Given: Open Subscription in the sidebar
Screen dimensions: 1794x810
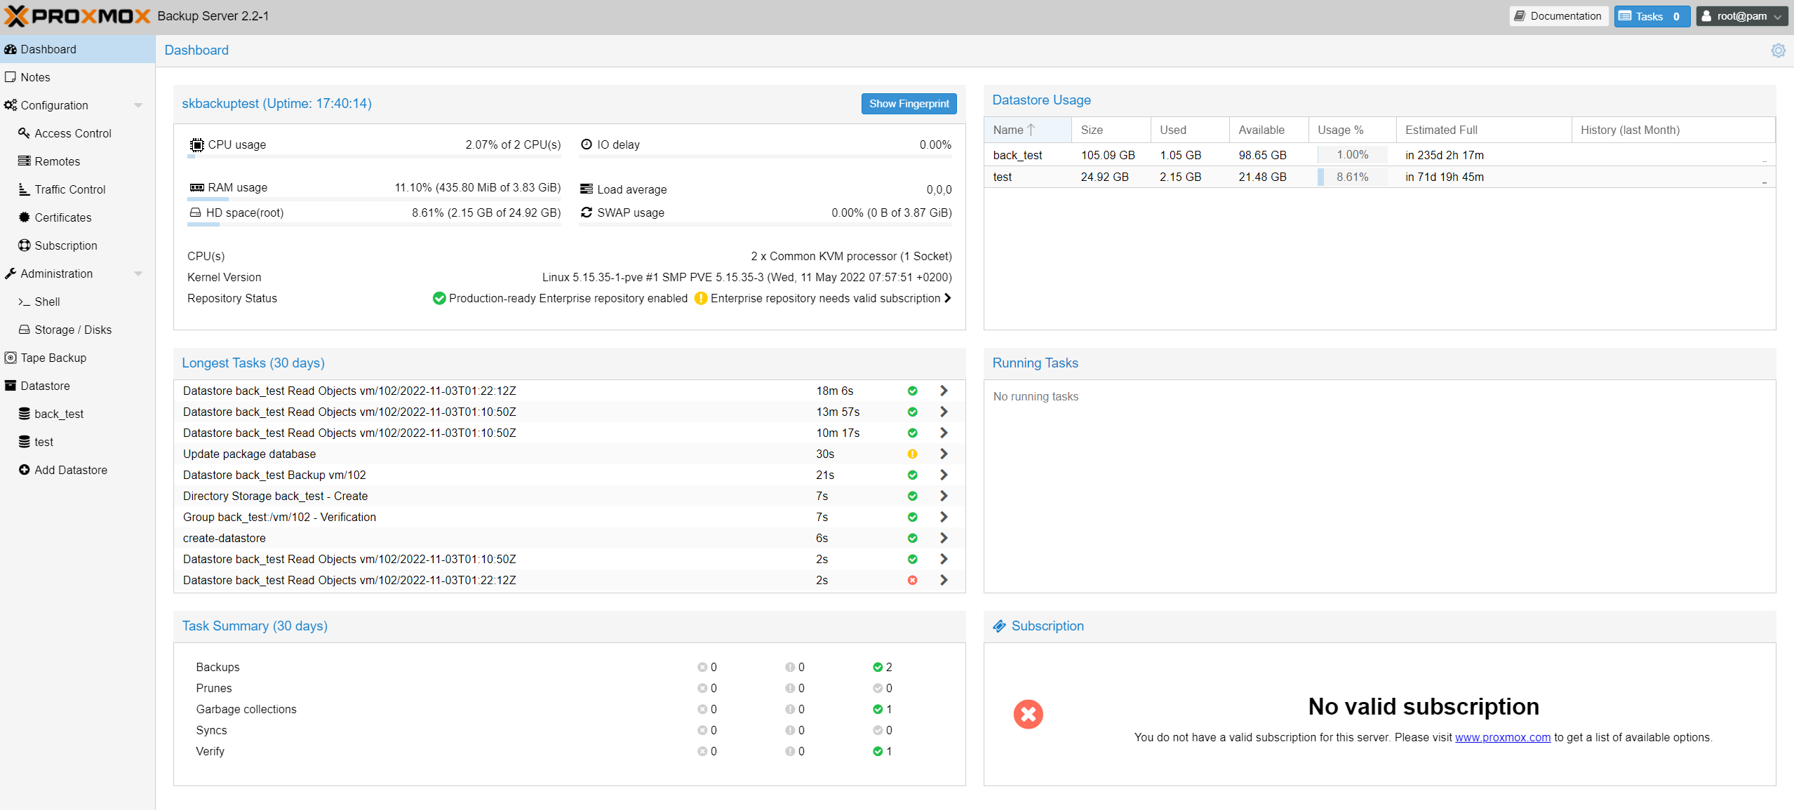Looking at the screenshot, I should 77,245.
